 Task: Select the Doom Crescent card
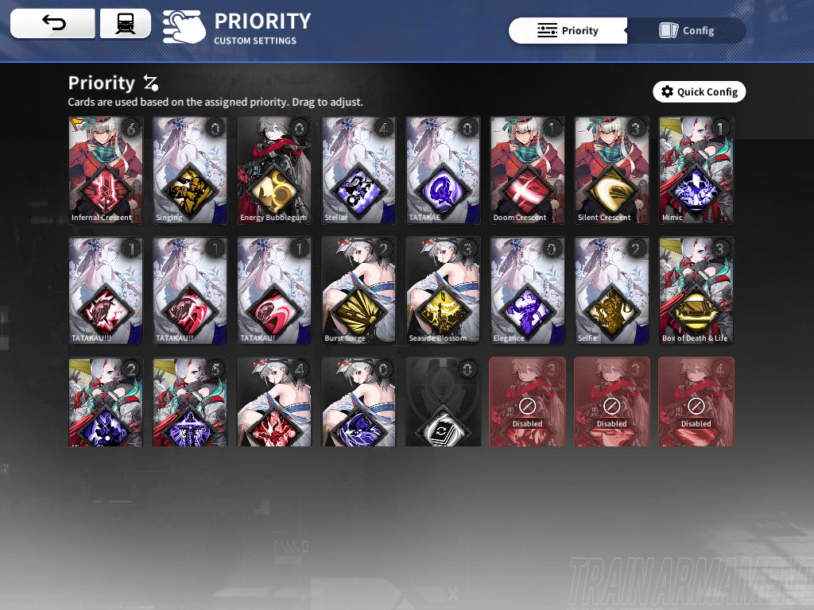coord(528,170)
